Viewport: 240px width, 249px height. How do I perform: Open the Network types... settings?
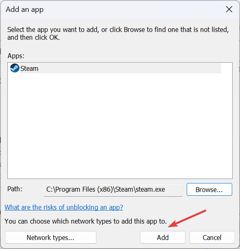[50, 238]
